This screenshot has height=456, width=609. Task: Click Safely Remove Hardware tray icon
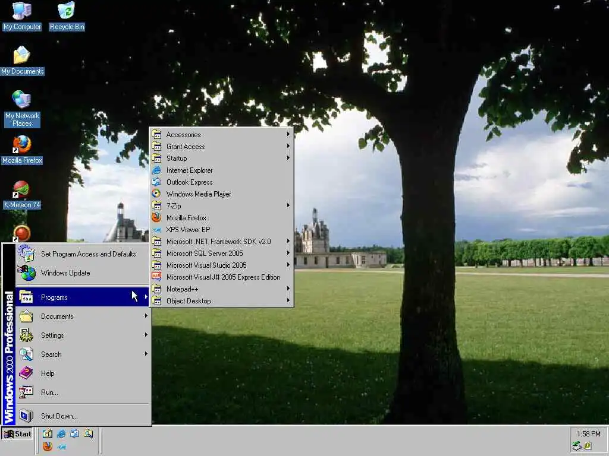577,446
